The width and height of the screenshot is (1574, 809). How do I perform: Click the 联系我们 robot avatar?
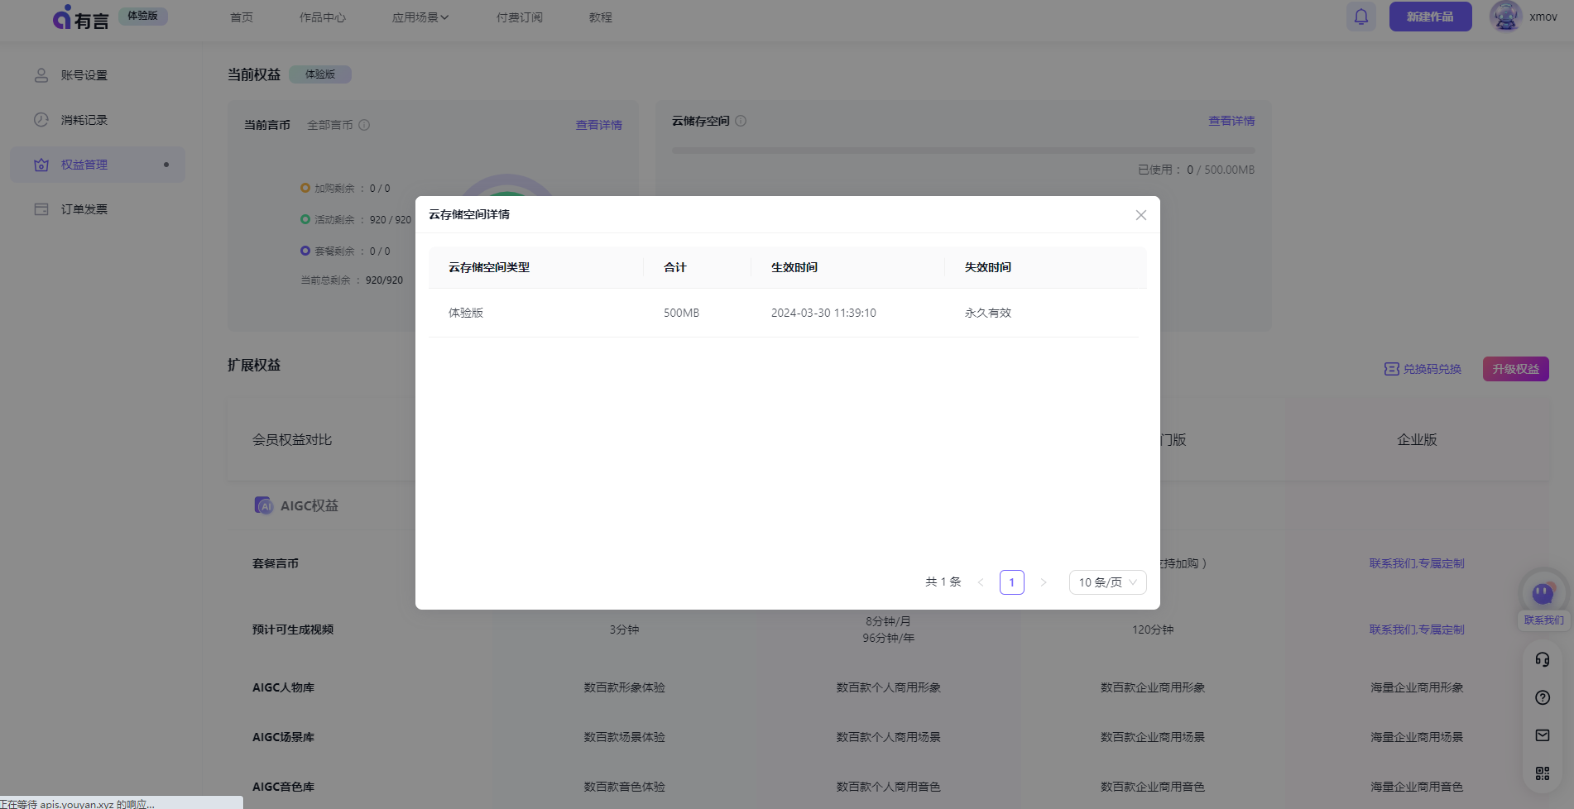1543,591
